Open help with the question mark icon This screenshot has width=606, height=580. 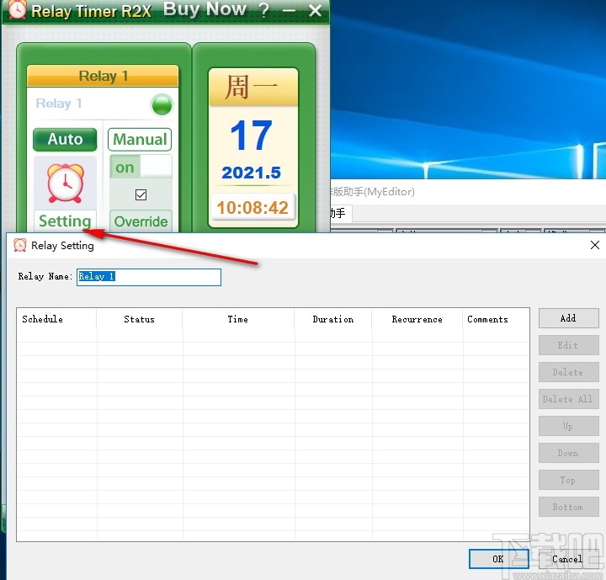(x=264, y=10)
